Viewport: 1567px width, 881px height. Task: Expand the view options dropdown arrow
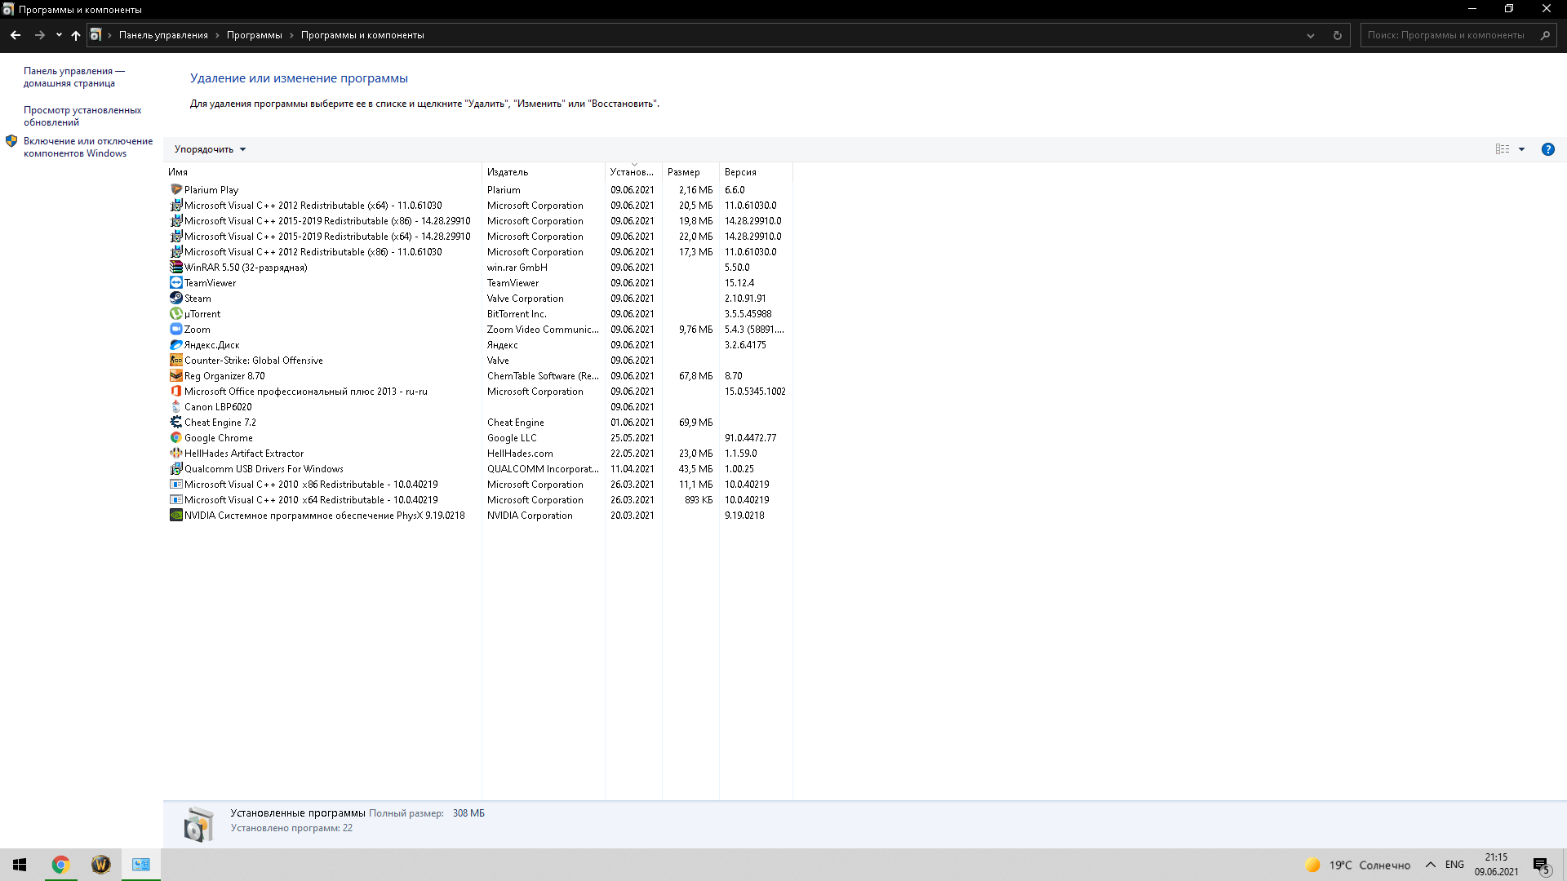coord(1521,149)
